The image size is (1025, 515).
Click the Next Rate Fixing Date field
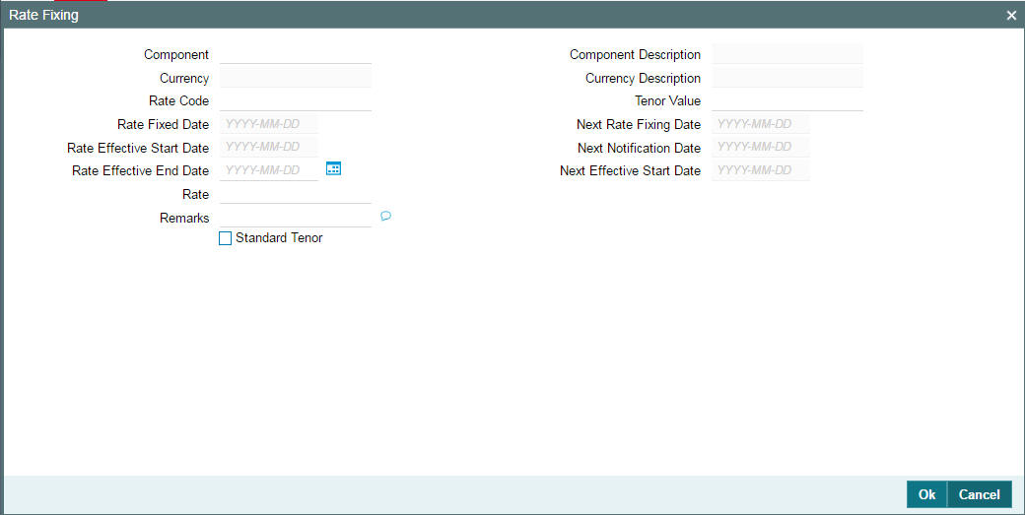coord(761,124)
